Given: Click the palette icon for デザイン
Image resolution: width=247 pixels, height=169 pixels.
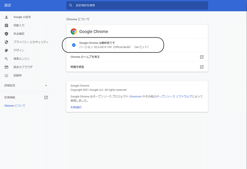Looking at the screenshot, I should pyautogui.click(x=6, y=50).
